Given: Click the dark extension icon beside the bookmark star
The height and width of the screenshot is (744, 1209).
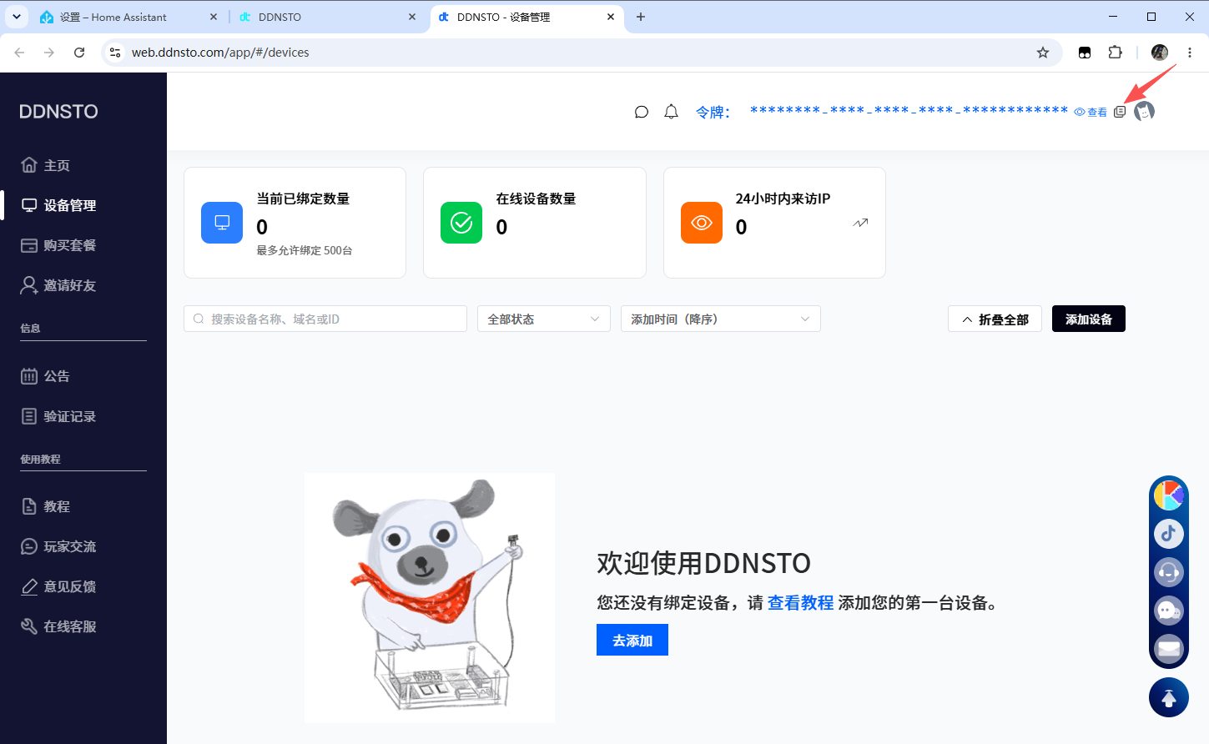Looking at the screenshot, I should click(1085, 53).
